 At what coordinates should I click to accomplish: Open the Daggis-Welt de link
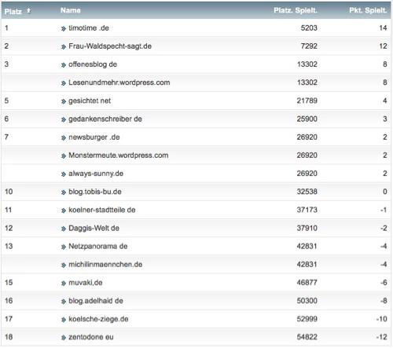pyautogui.click(x=94, y=228)
